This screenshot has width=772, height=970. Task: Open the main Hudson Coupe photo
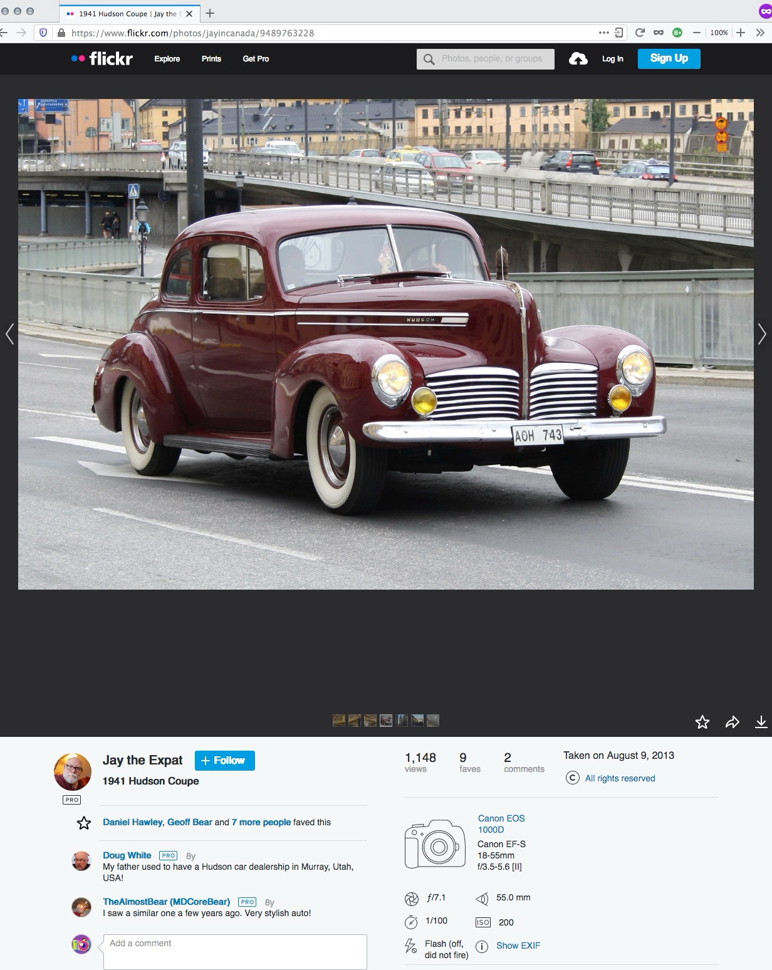point(385,344)
